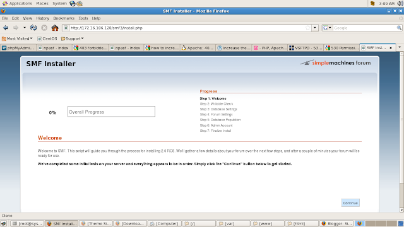404x227 pixels.
Task: Click Step 7: Finalize Install text
Action: [215, 131]
